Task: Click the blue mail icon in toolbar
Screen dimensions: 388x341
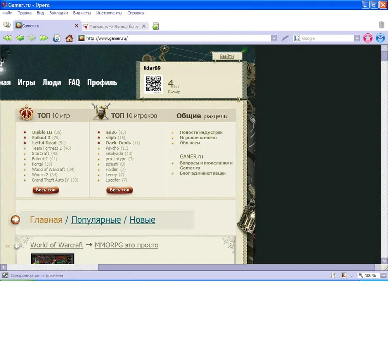Action: point(380,38)
